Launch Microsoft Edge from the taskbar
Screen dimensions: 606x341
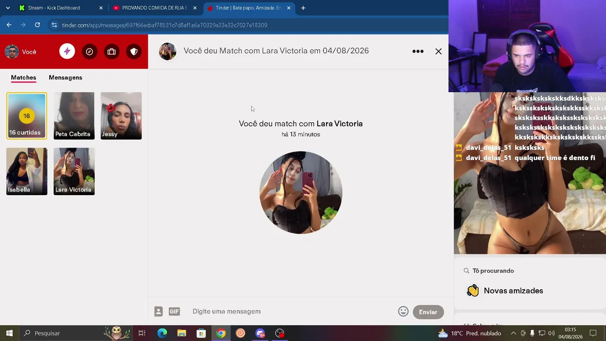pos(162,333)
